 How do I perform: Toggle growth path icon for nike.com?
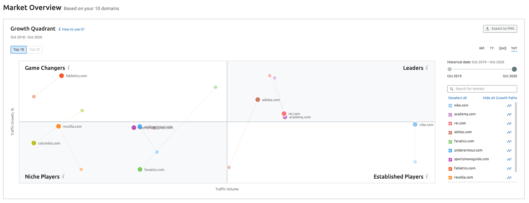tap(509, 106)
